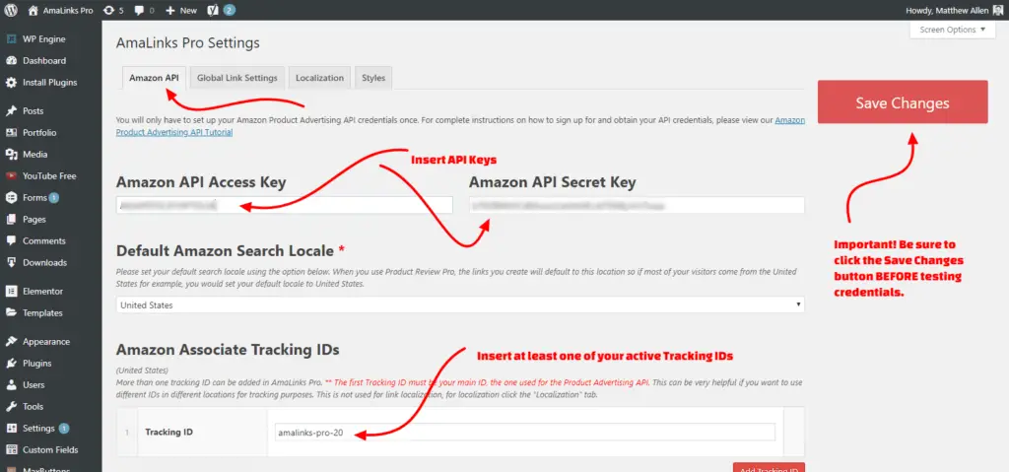The image size is (1009, 472).
Task: Open the comments bubble icon in admin bar
Action: coord(137,10)
